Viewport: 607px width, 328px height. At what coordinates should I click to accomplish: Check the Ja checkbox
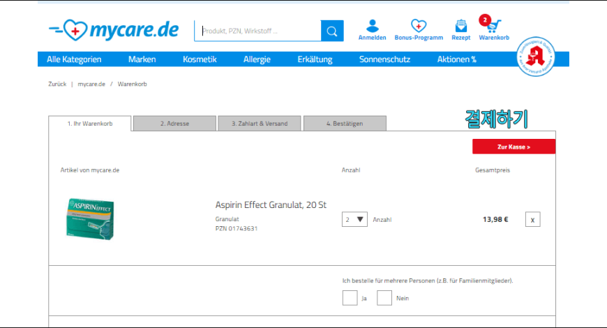coord(350,298)
